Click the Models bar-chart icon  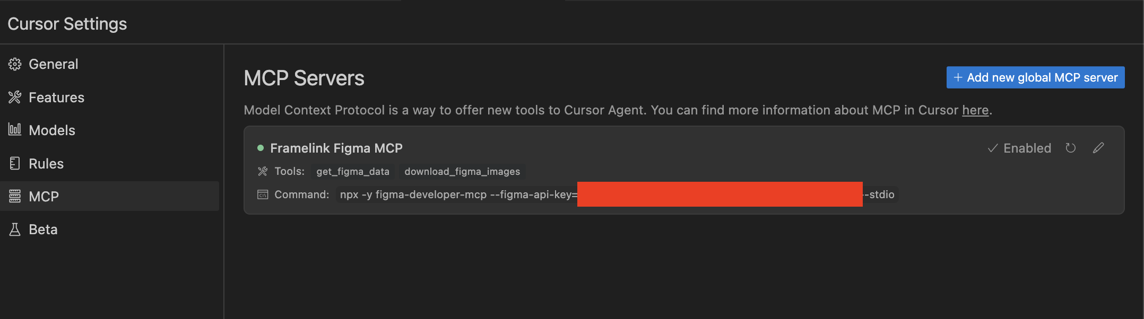click(x=15, y=129)
